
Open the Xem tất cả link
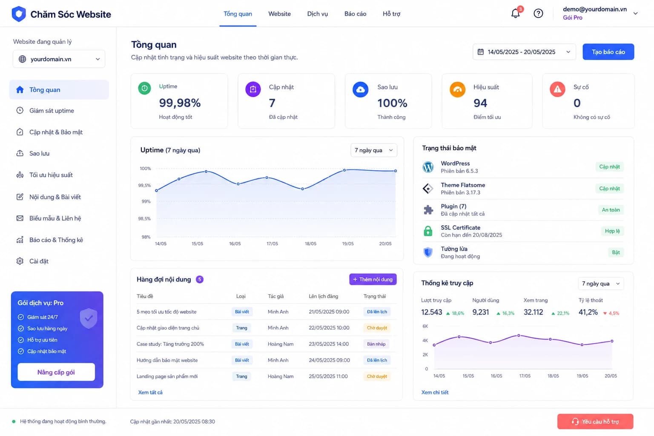point(150,393)
